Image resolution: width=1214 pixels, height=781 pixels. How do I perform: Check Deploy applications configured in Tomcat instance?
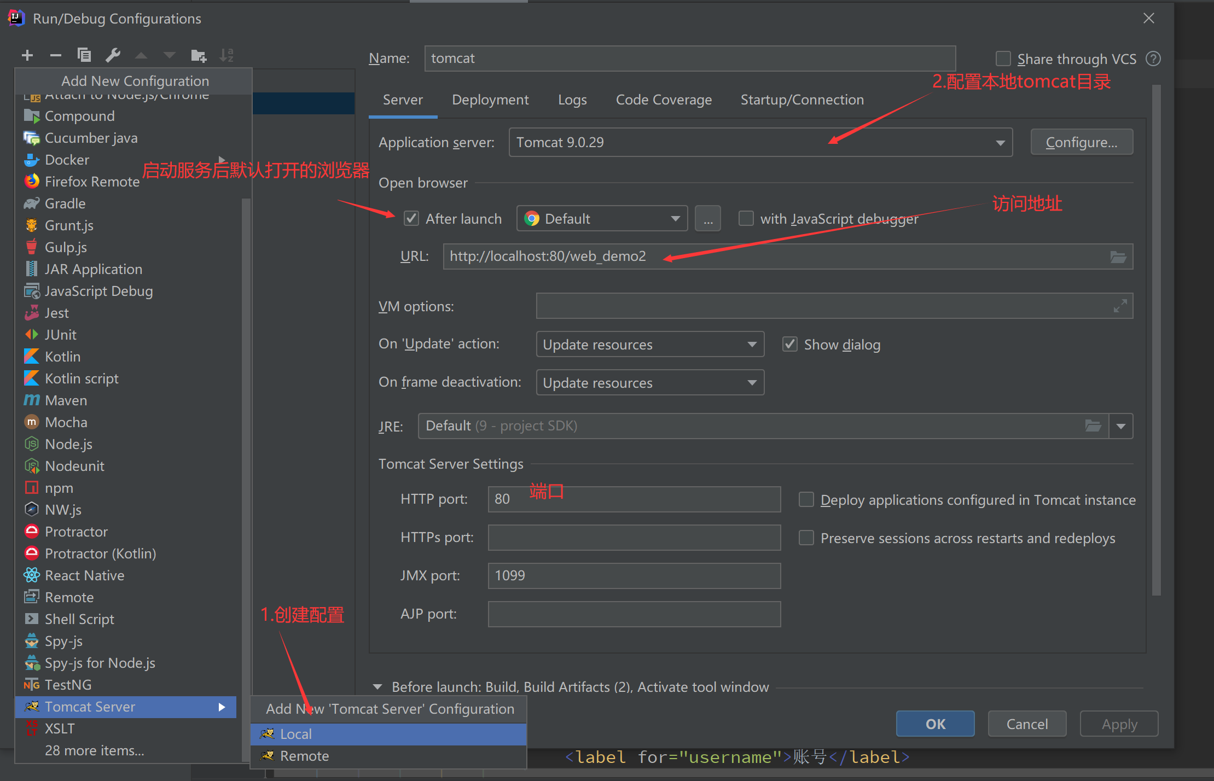806,499
